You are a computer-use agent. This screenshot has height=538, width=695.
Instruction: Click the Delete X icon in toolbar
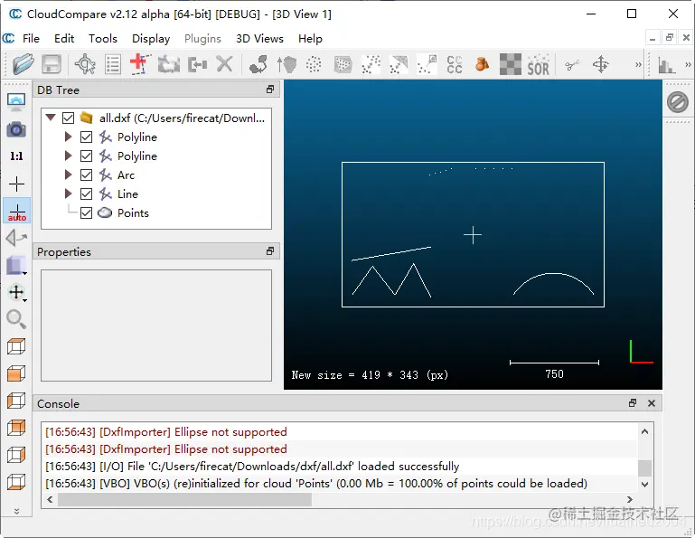pyautogui.click(x=225, y=64)
